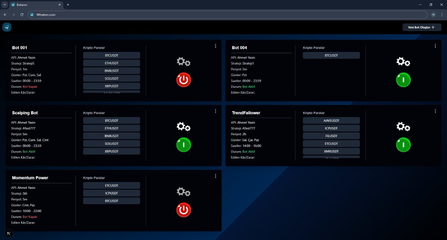Open tab search dropdown arrow
447x240 pixels.
point(4,5)
